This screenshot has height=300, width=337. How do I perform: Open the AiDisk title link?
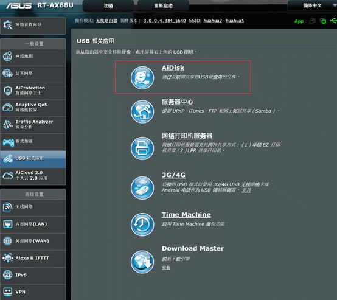tap(173, 68)
